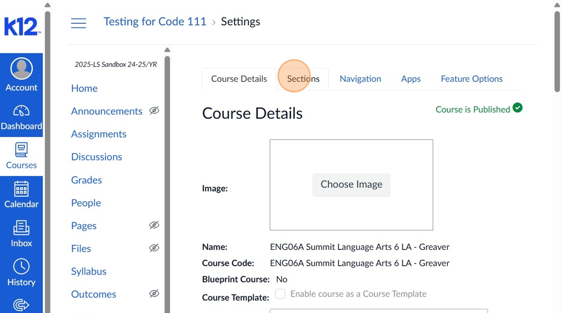The image size is (562, 313).
Task: Click the course menu scroll up arrow
Action: click(x=167, y=50)
